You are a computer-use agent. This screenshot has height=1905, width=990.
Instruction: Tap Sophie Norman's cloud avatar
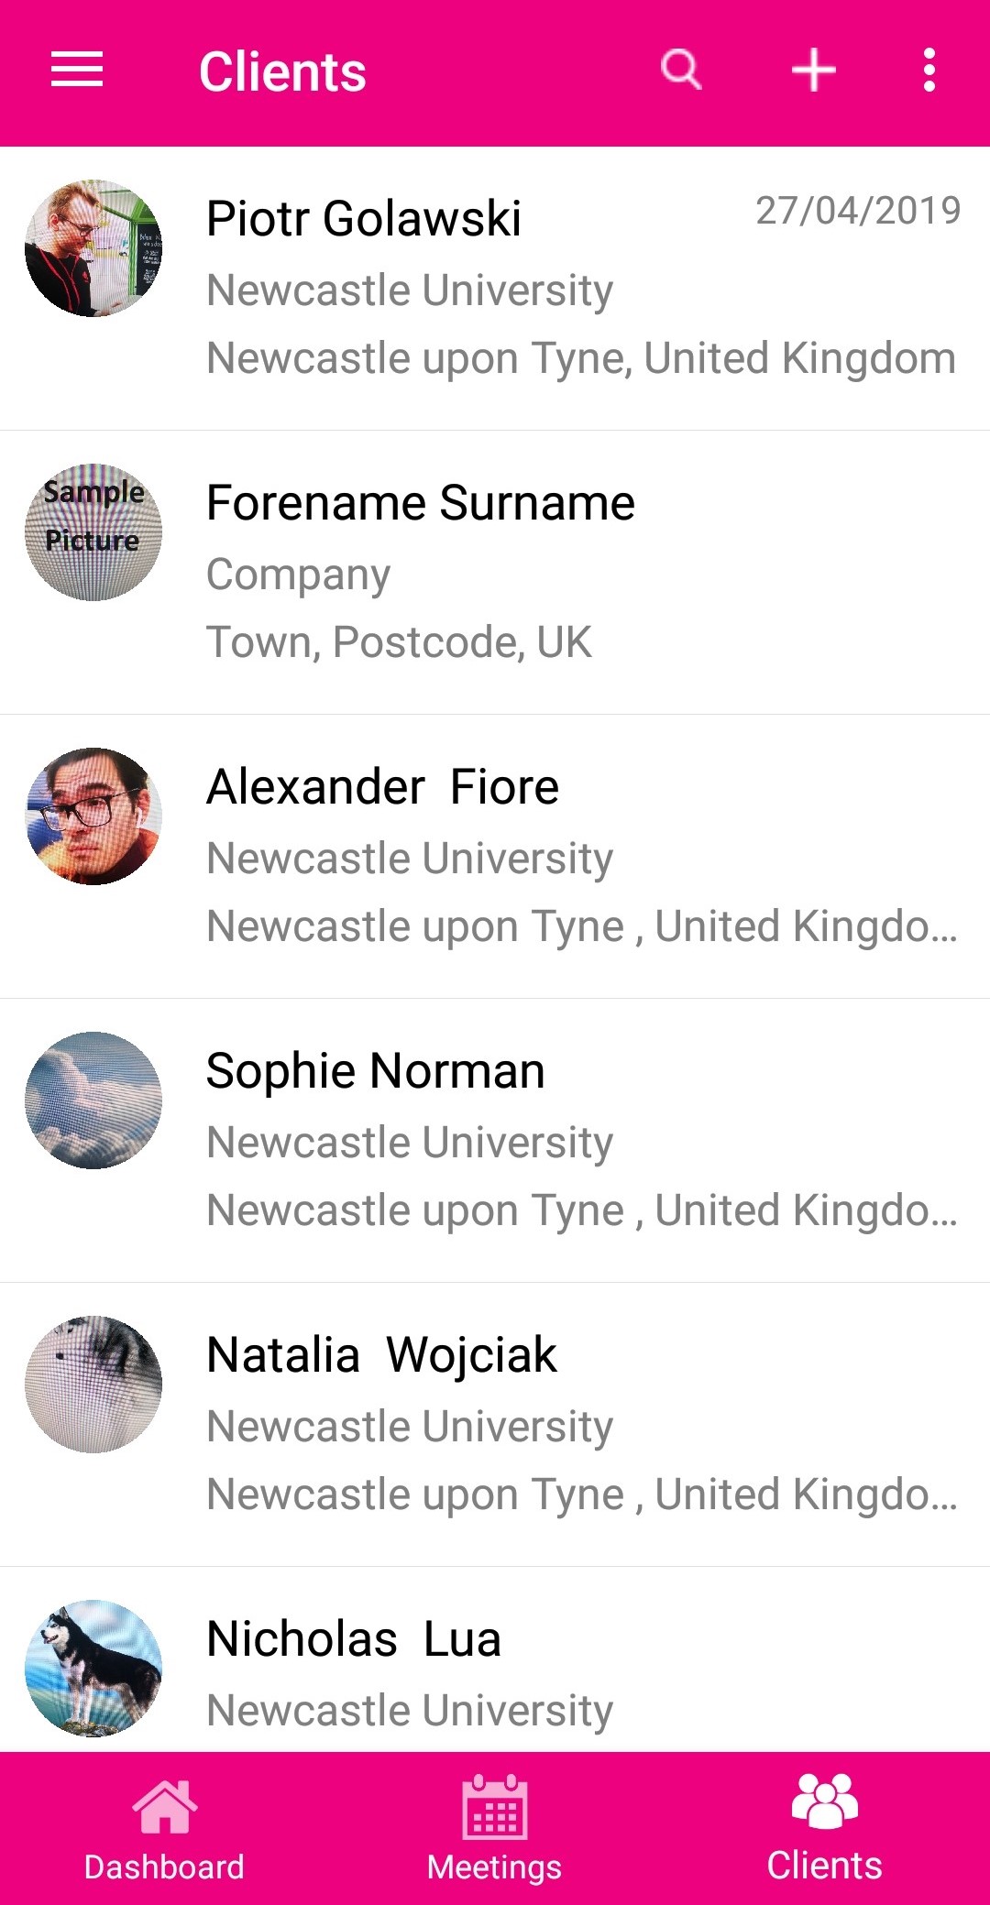93,1100
